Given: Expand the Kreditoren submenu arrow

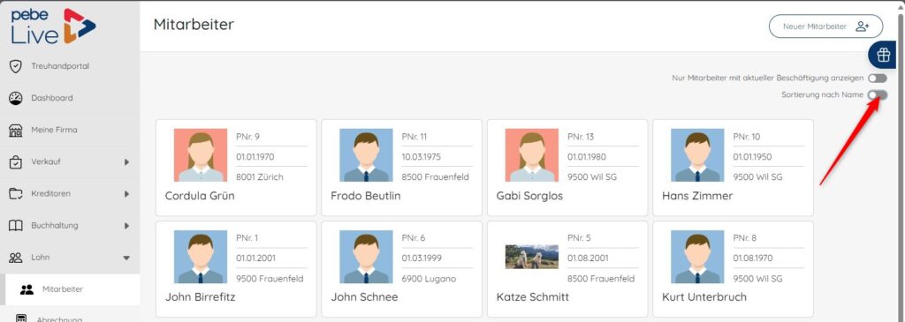Looking at the screenshot, I should click(126, 193).
